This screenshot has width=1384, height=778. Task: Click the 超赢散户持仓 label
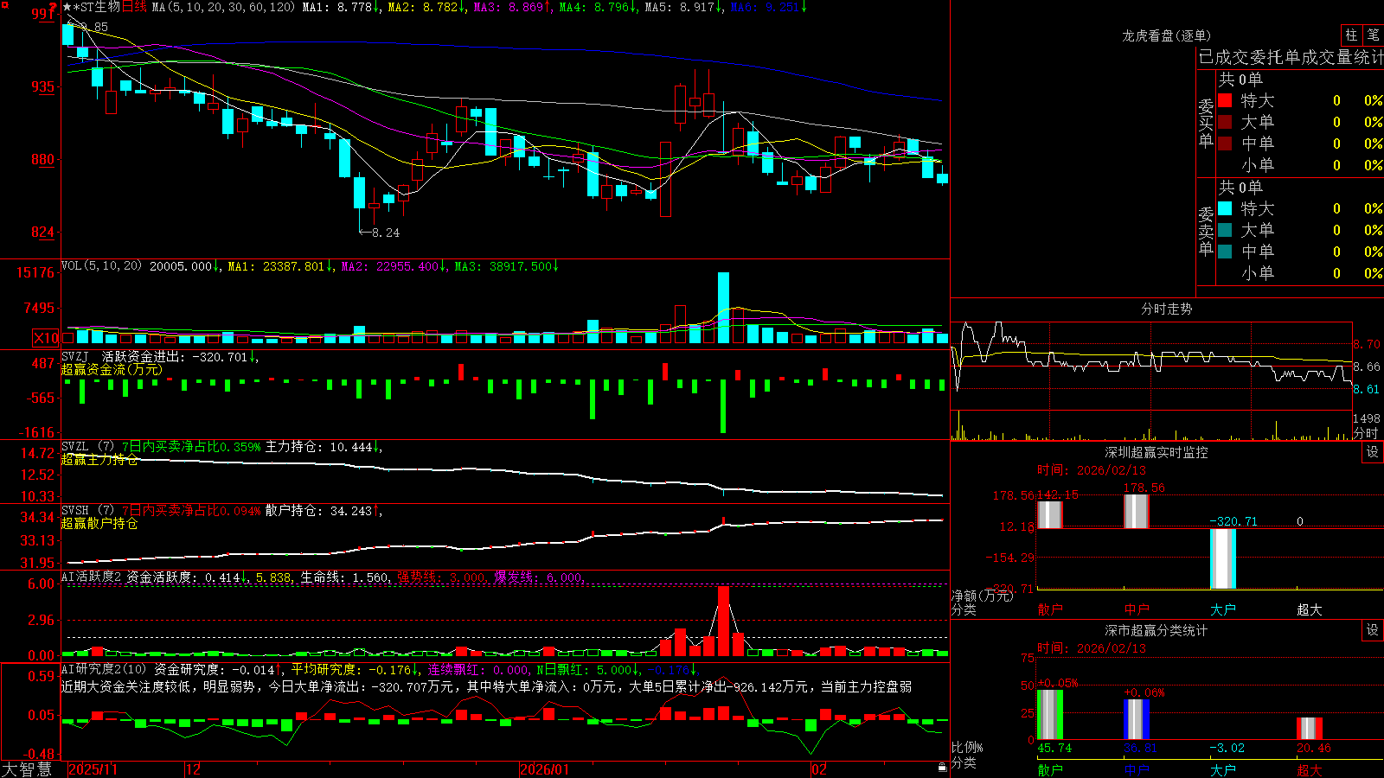(x=99, y=523)
